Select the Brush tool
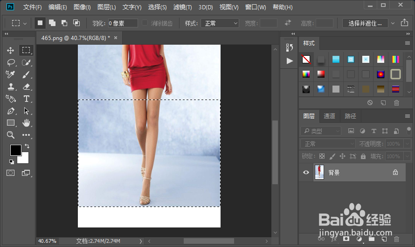415x247 pixels. coord(27,74)
